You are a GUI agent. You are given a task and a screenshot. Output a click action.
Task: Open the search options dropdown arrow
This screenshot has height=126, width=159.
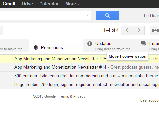coord(87,16)
